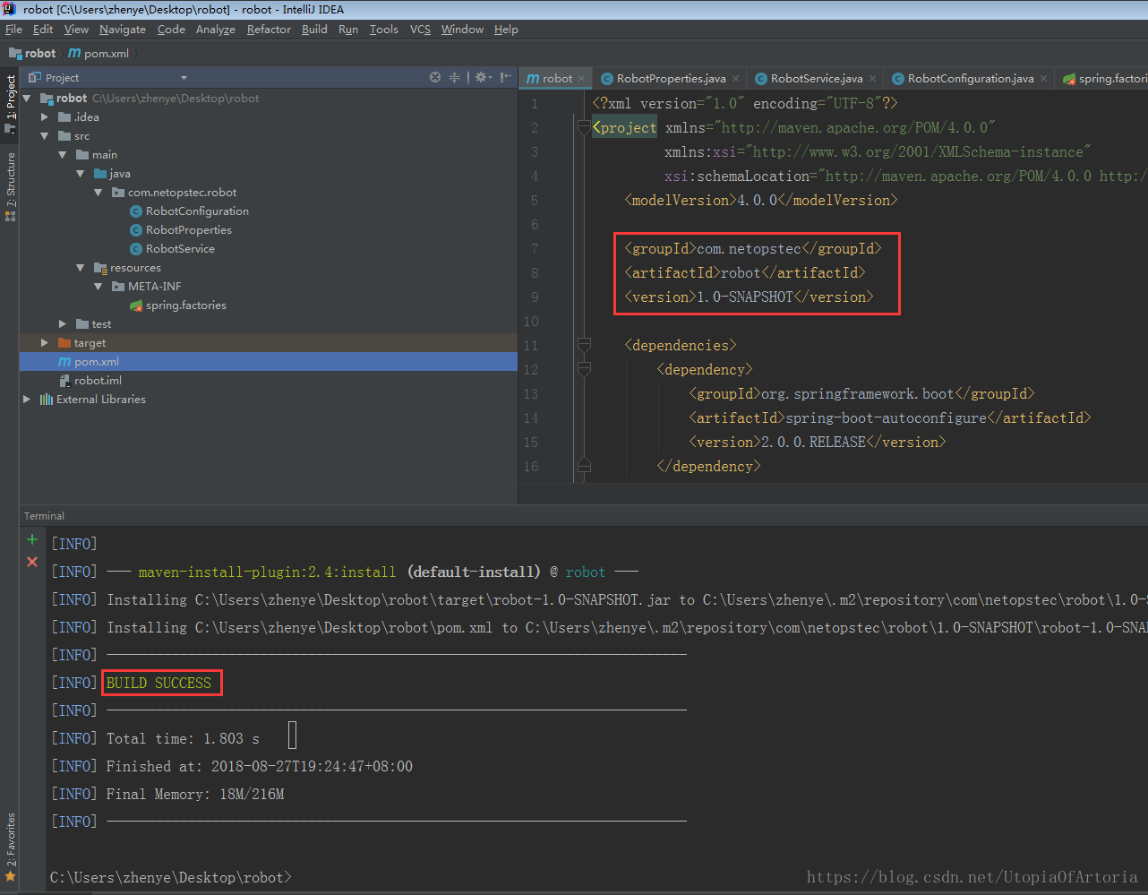Collapse the java folder arrow
Screen dimensions: 1148x895
pos(81,174)
